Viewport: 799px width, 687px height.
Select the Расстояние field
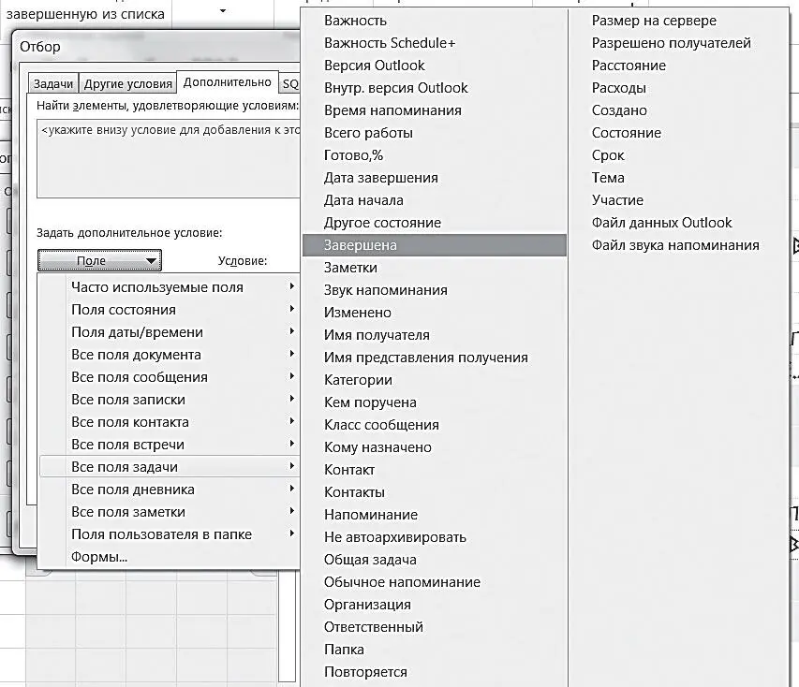[678, 66]
